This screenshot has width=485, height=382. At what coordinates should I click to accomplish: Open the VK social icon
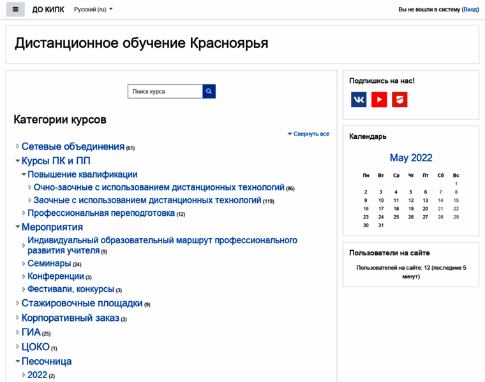coord(359,99)
